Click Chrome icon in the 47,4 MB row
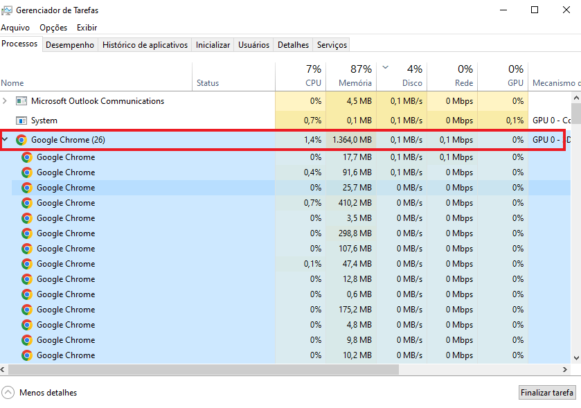 (27, 263)
